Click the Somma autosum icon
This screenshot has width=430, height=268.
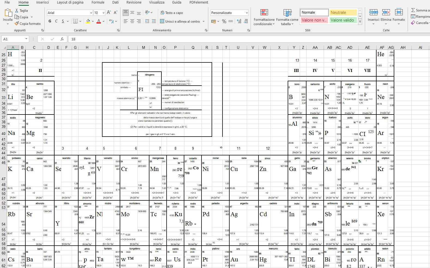413,10
